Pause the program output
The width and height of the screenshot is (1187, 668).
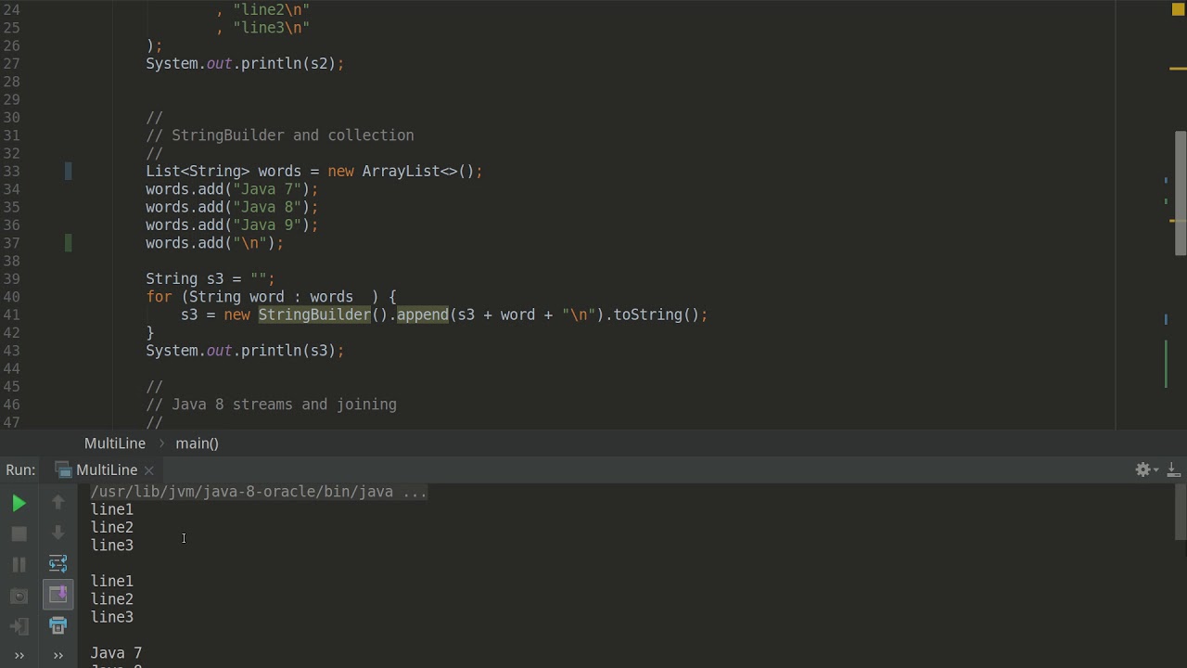tap(19, 564)
